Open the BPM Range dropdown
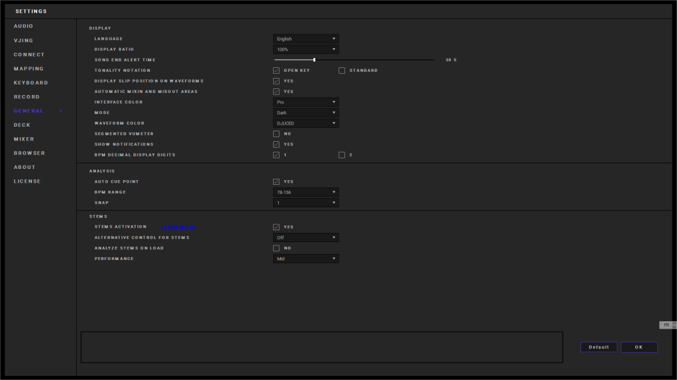This screenshot has height=380, width=677. [x=305, y=192]
